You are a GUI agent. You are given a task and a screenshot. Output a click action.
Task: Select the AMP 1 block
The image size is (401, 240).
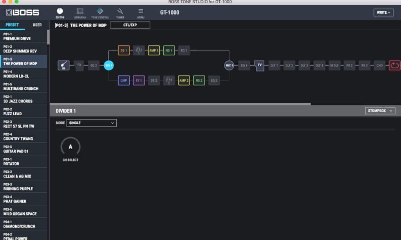[154, 50]
